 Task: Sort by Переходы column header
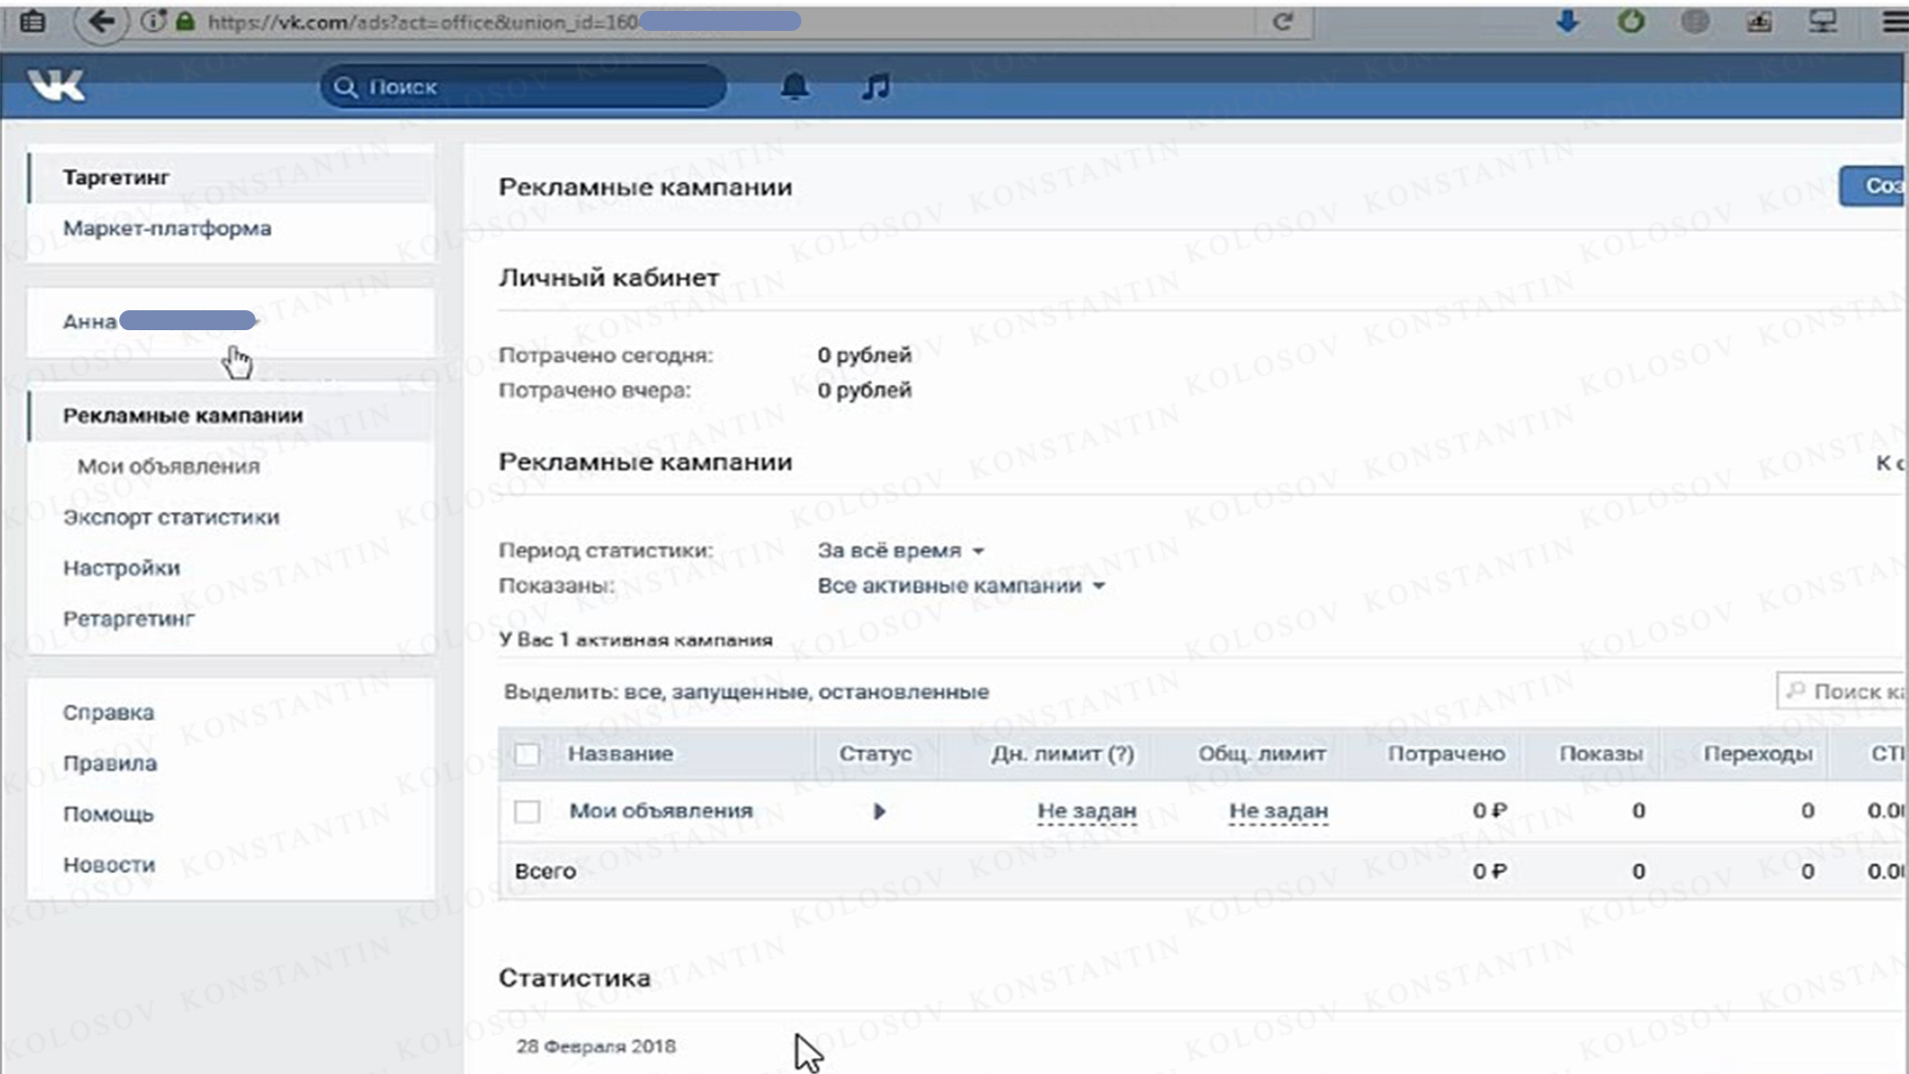coord(1758,755)
